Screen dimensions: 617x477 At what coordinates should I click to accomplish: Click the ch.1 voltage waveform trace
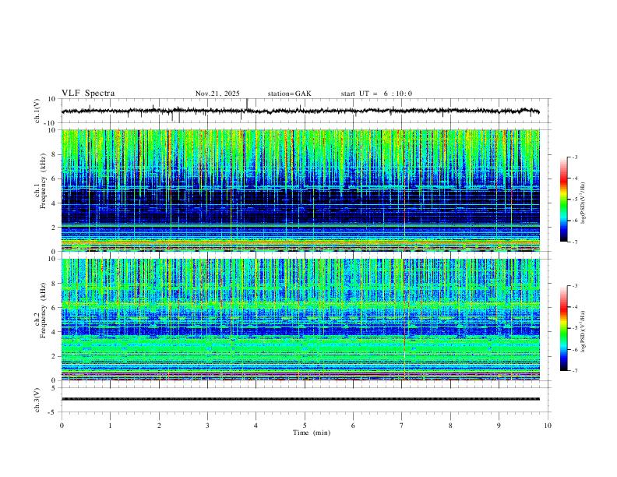pyautogui.click(x=301, y=111)
